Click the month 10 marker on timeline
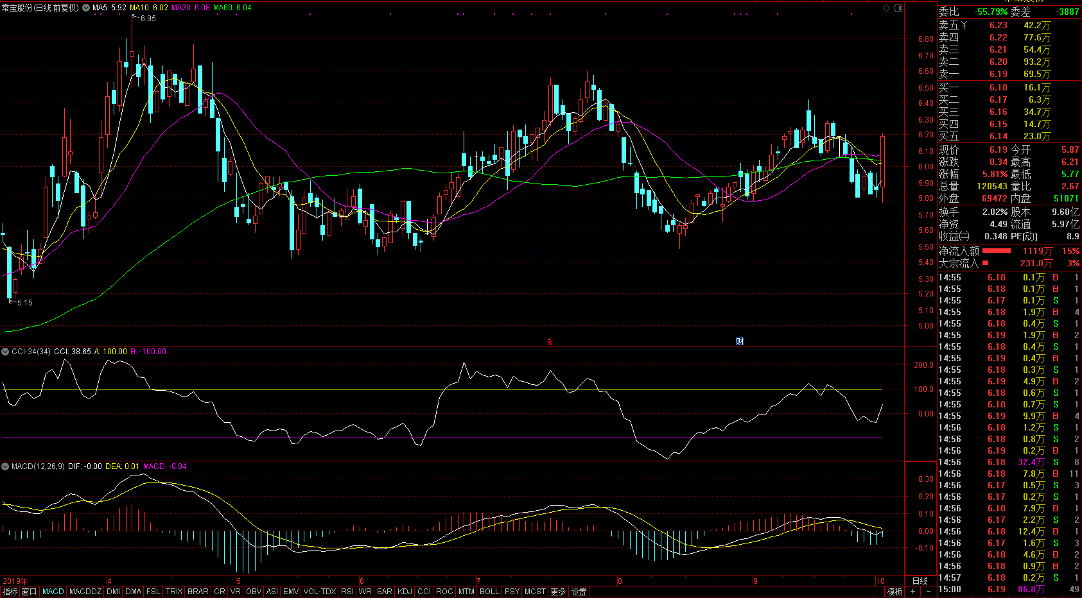This screenshot has height=598, width=1082. (x=880, y=581)
